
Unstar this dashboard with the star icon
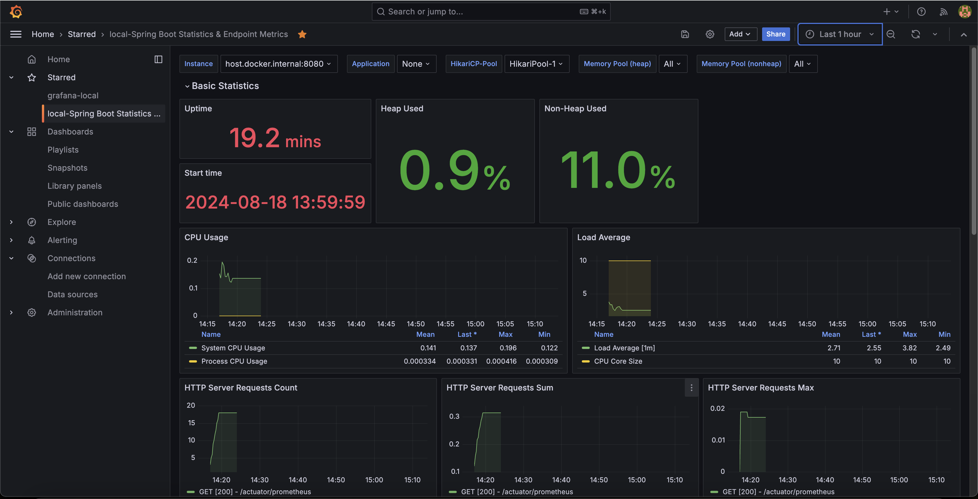click(x=302, y=34)
